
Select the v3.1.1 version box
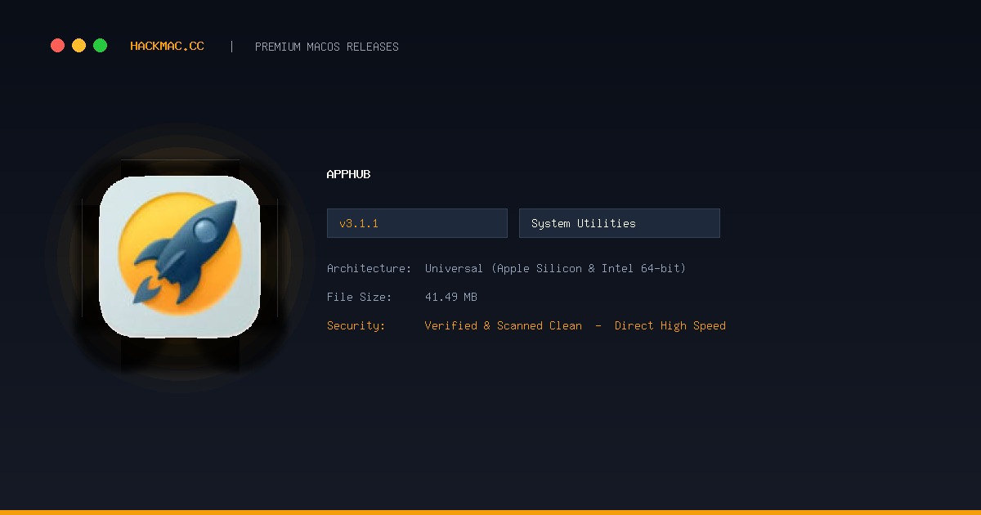417,223
